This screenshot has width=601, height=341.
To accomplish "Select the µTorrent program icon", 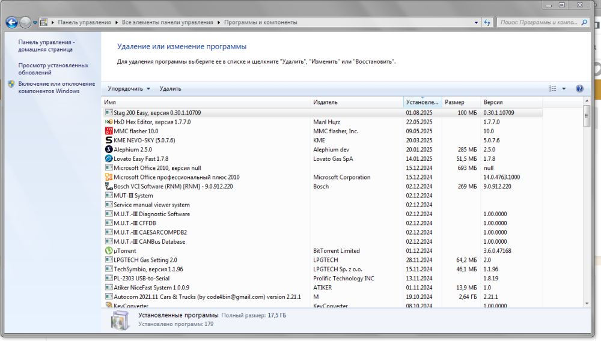I will click(x=109, y=251).
